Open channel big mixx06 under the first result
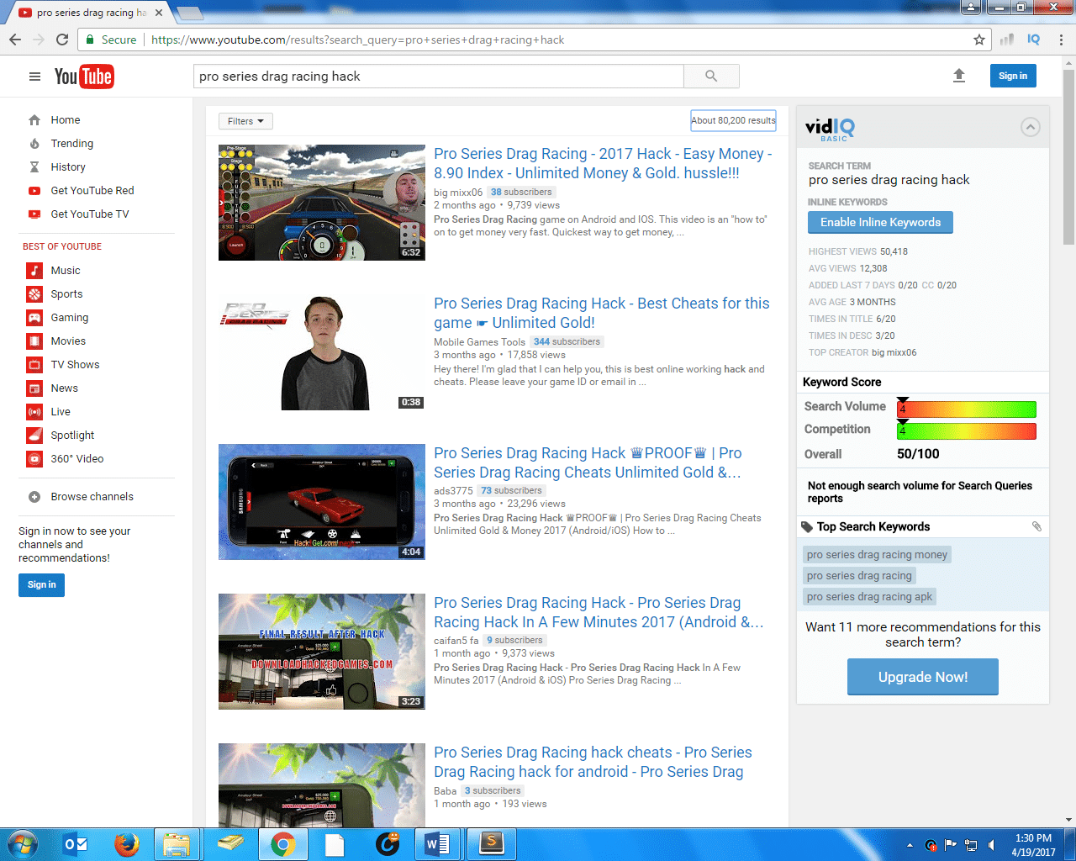 point(458,193)
